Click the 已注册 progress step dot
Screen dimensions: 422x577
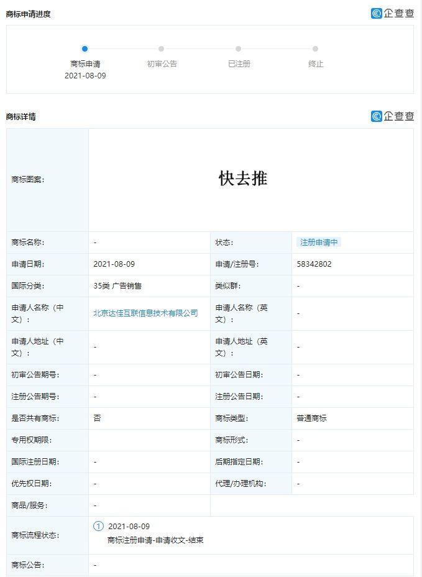pos(239,48)
